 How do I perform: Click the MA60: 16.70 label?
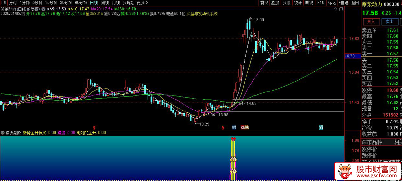(125, 9)
